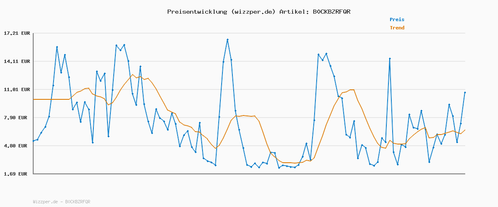The image size is (498, 207).
Task: Click the 4.80 EUR axis label
Action: pos(17,146)
